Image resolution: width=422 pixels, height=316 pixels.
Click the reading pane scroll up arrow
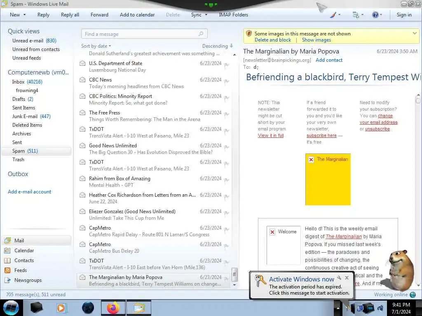pos(418,95)
